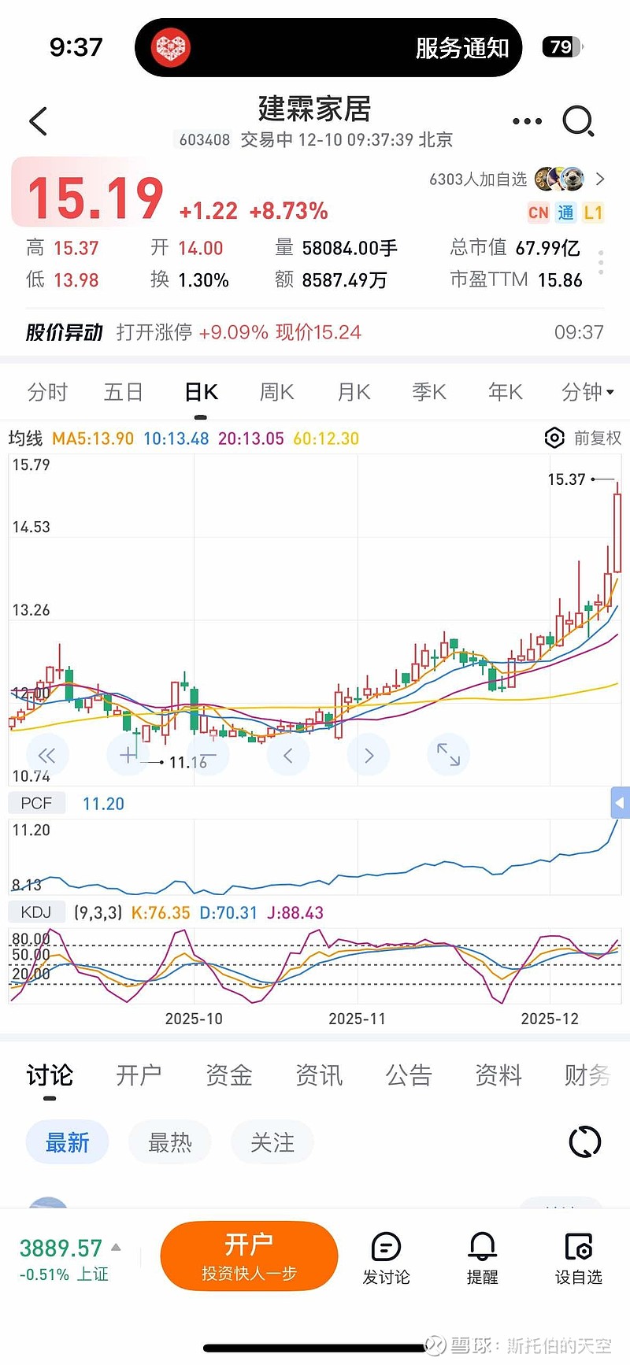Switch to the 五日 chart tab
The width and height of the screenshot is (630, 1365).
[124, 392]
